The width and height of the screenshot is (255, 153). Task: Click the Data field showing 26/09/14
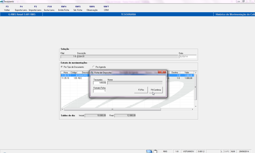tap(188, 57)
